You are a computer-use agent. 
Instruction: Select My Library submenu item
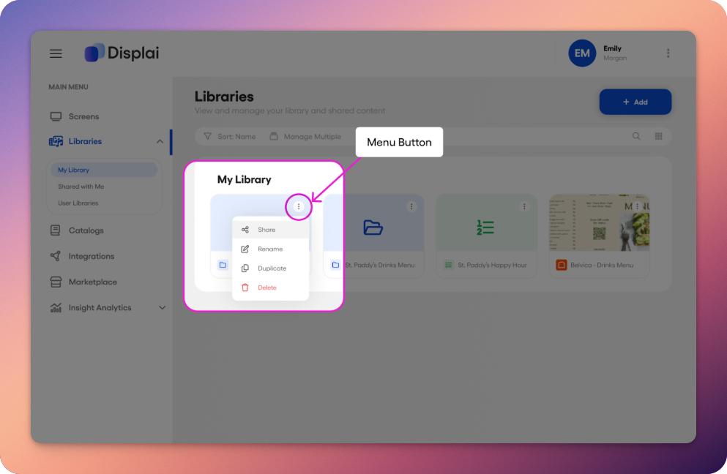pos(104,170)
